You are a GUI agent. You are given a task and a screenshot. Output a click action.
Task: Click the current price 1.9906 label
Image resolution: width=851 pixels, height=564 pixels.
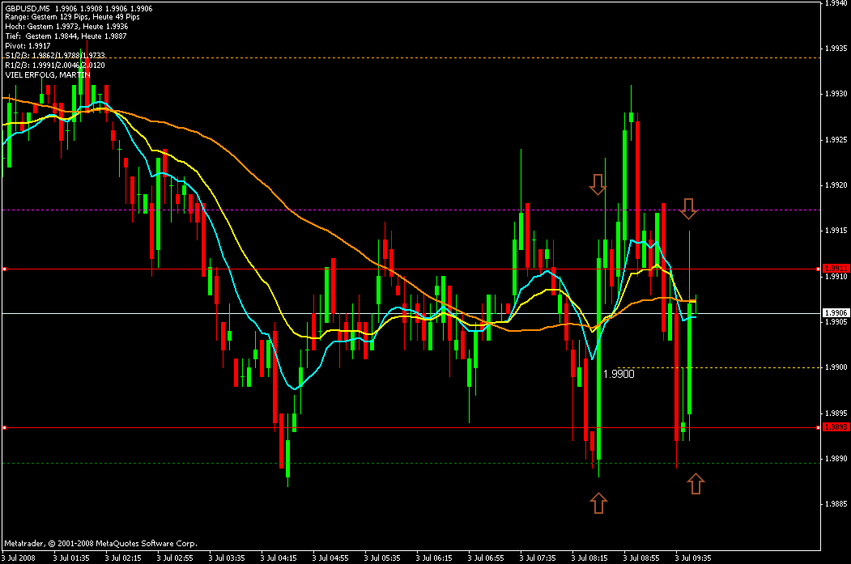pyautogui.click(x=836, y=313)
